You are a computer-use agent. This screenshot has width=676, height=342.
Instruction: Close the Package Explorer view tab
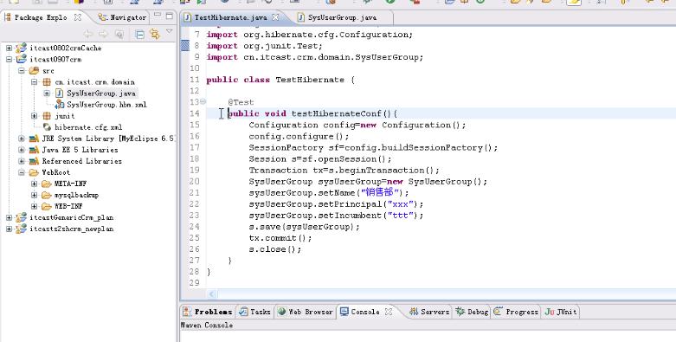[x=78, y=17]
